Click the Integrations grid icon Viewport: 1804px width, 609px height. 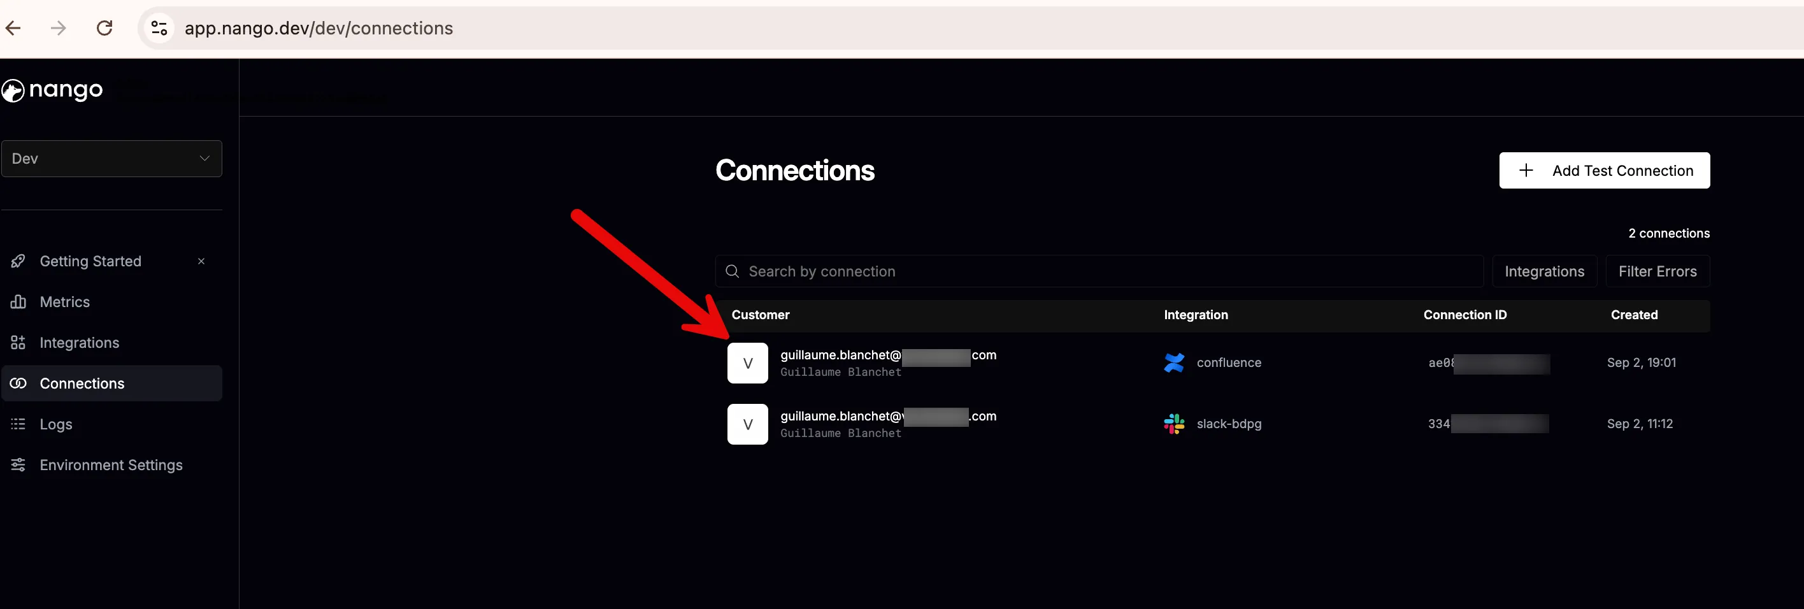coord(18,342)
